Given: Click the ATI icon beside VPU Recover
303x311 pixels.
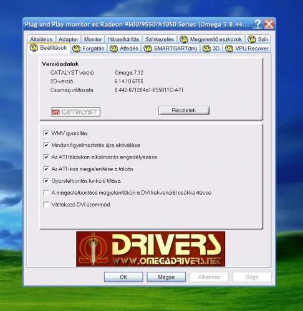Looking at the screenshot, I should (229, 49).
